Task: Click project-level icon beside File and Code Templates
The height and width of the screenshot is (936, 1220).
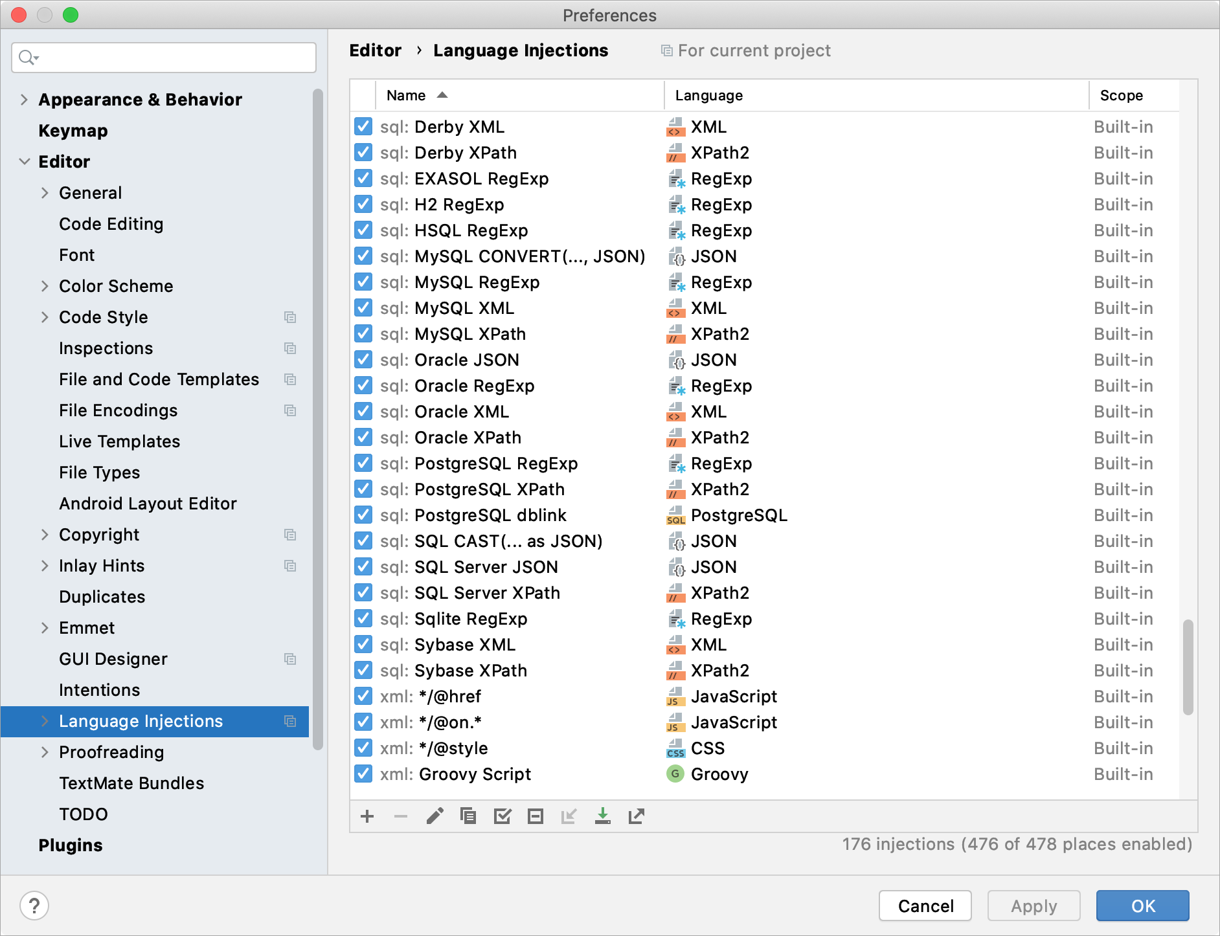Action: [x=290, y=379]
